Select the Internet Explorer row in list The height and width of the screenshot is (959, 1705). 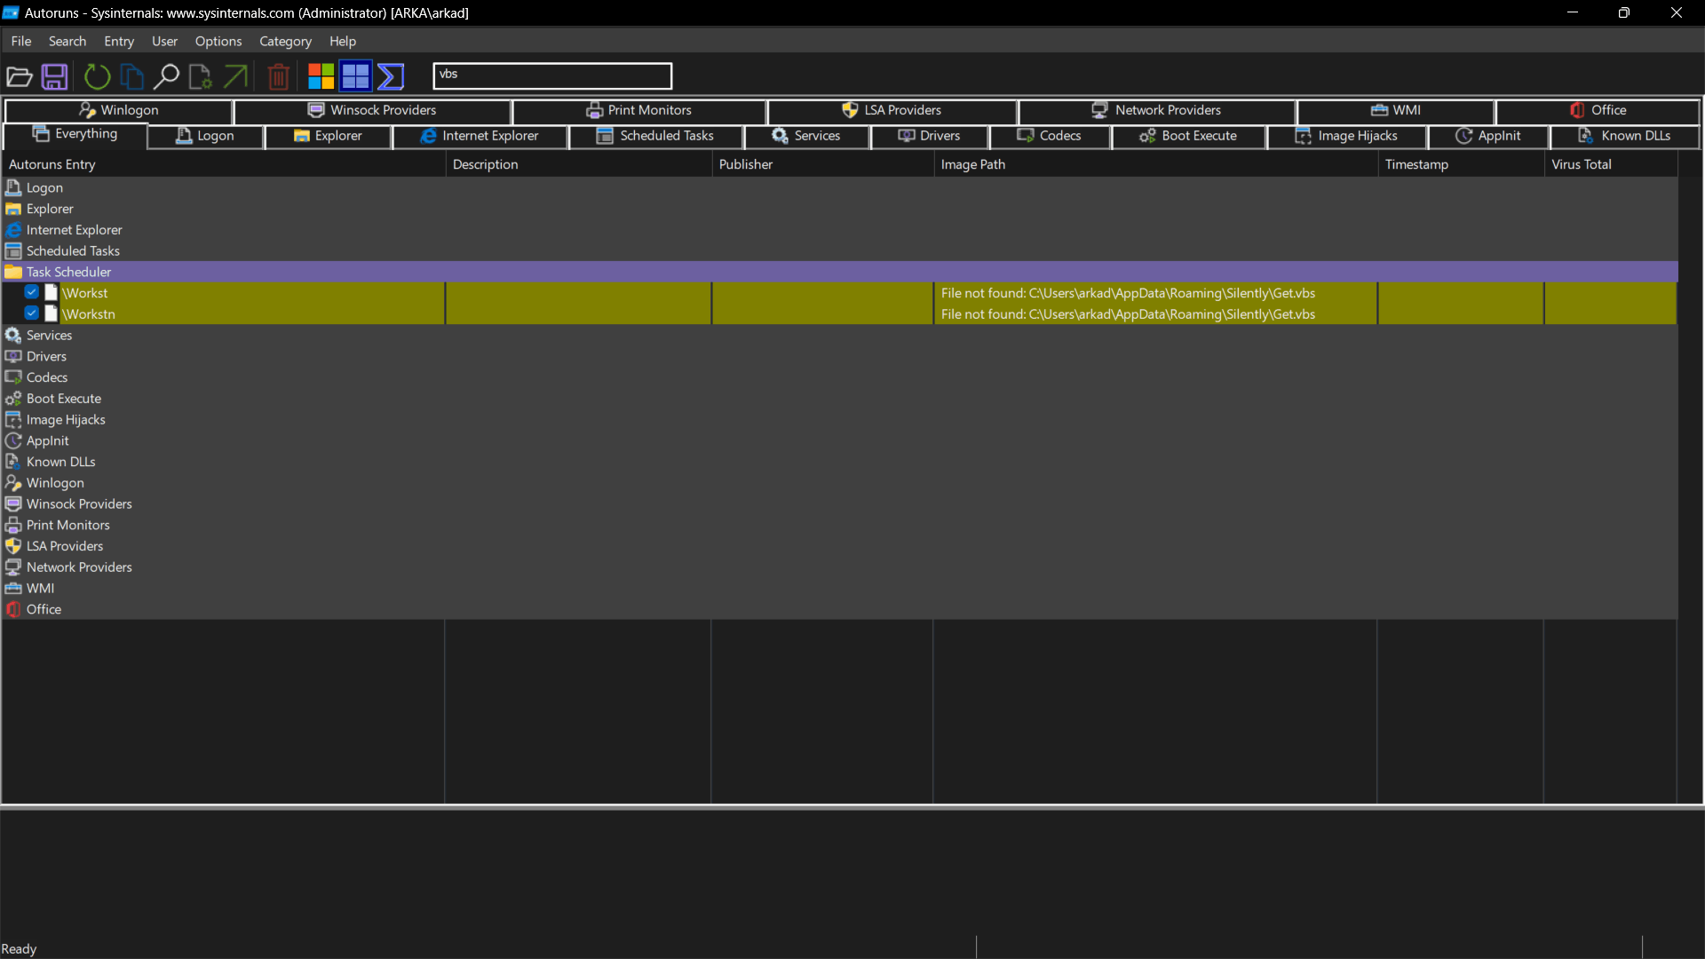[x=839, y=230]
